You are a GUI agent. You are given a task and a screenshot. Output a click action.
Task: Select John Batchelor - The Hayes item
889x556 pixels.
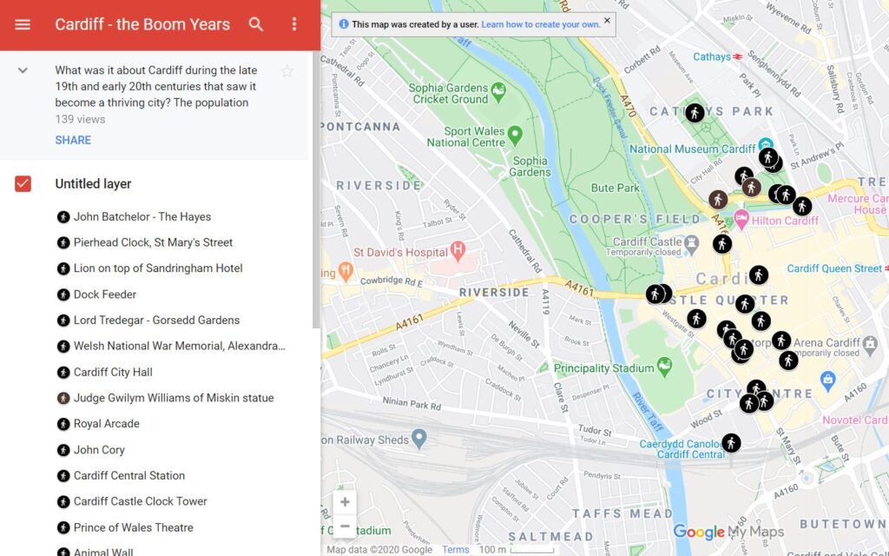142,216
